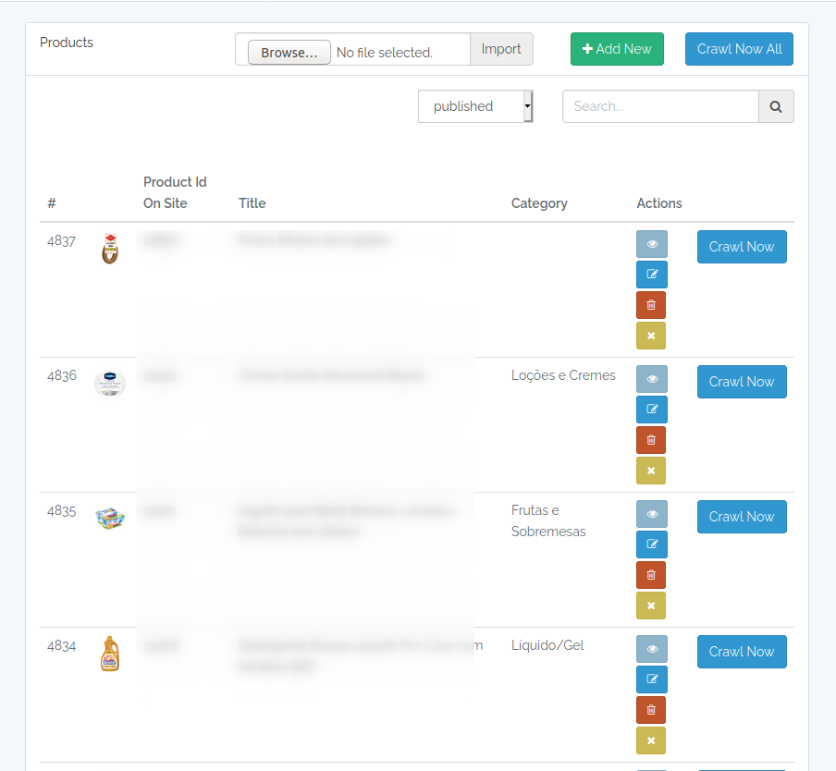The height and width of the screenshot is (771, 836).
Task: Select the edit icon for product 4837
Action: coord(651,274)
